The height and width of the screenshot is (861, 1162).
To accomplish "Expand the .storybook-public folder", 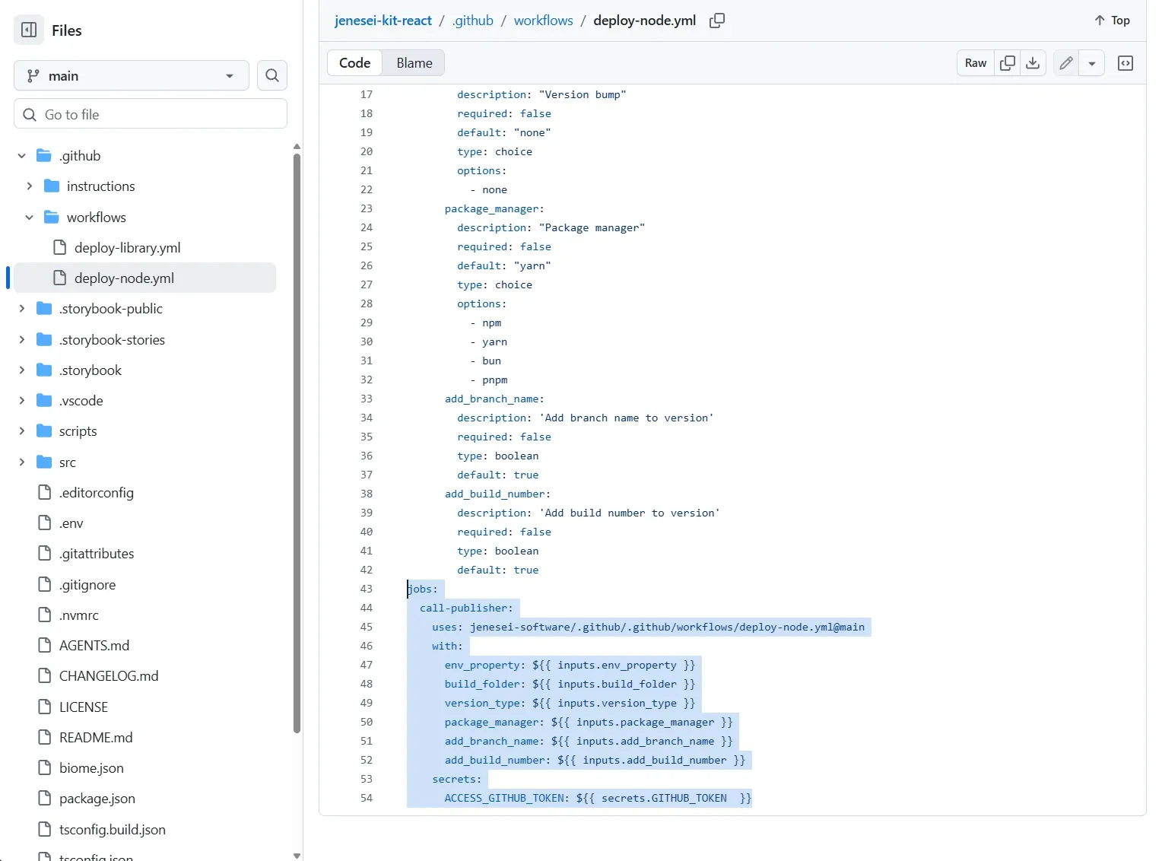I will pos(21,309).
